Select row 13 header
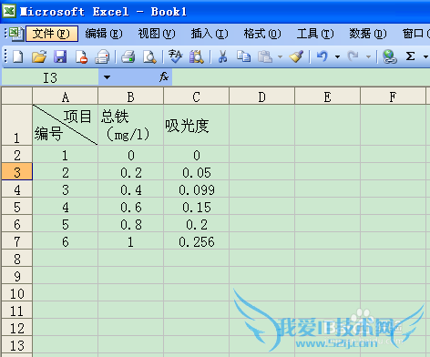Screen dimensions: 430x357 [x=17, y=345]
